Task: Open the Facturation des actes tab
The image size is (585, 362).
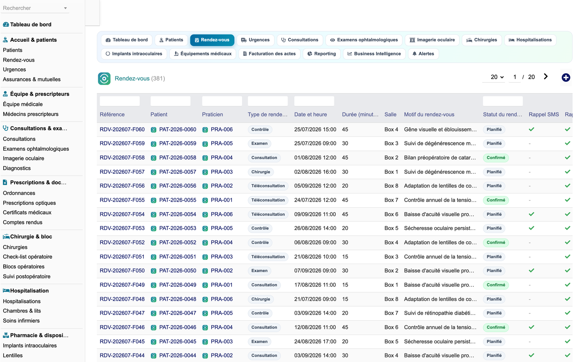Action: click(269, 54)
